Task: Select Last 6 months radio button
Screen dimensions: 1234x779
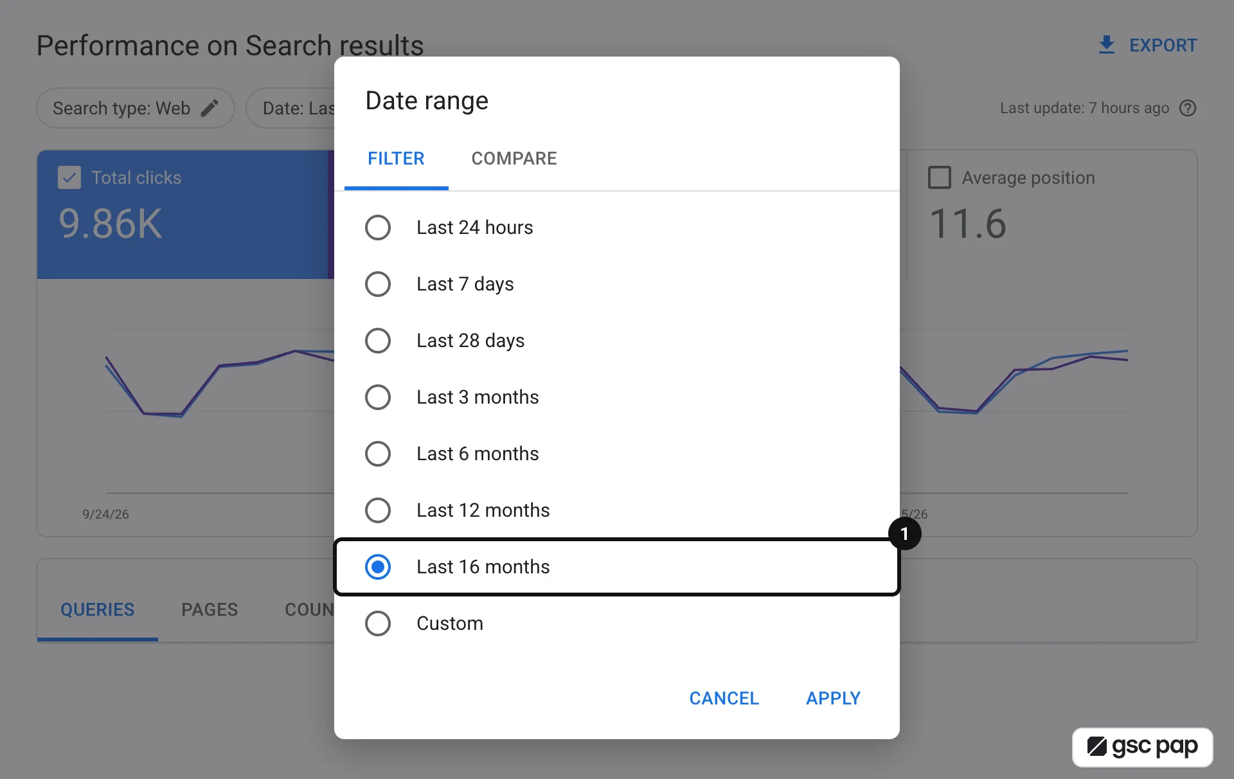Action: pyautogui.click(x=378, y=454)
